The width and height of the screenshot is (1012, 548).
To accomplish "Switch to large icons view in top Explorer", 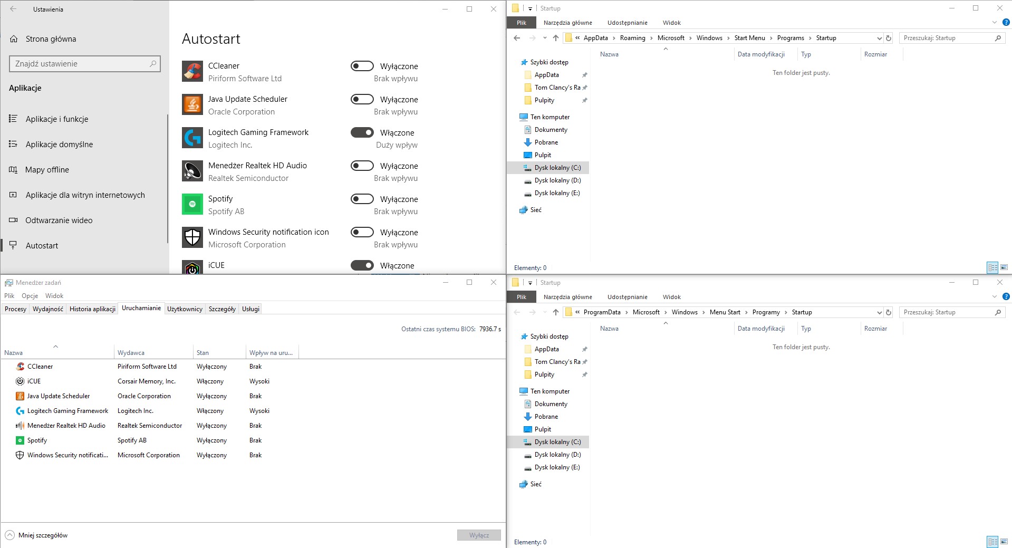I will [1004, 267].
